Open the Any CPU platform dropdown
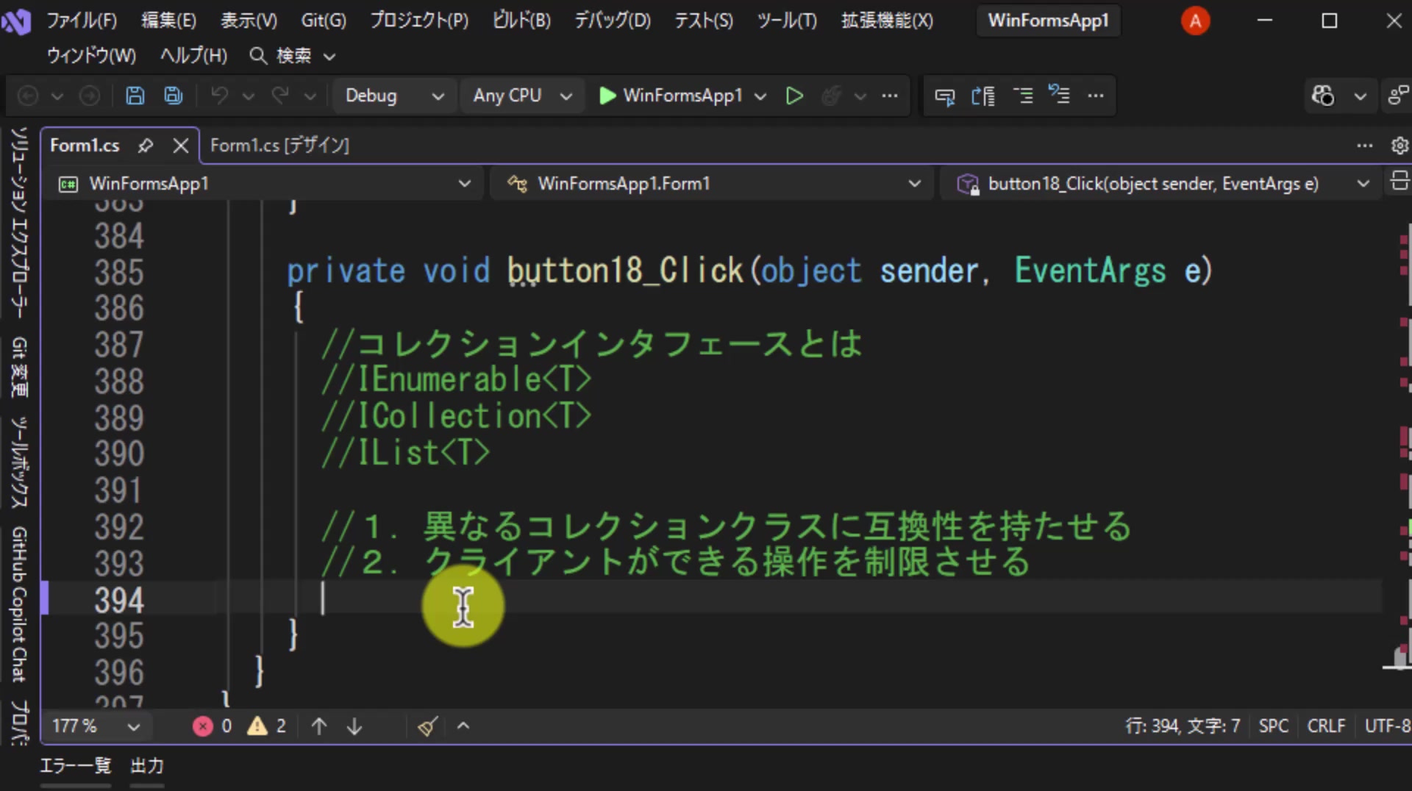The image size is (1412, 791). tap(522, 96)
